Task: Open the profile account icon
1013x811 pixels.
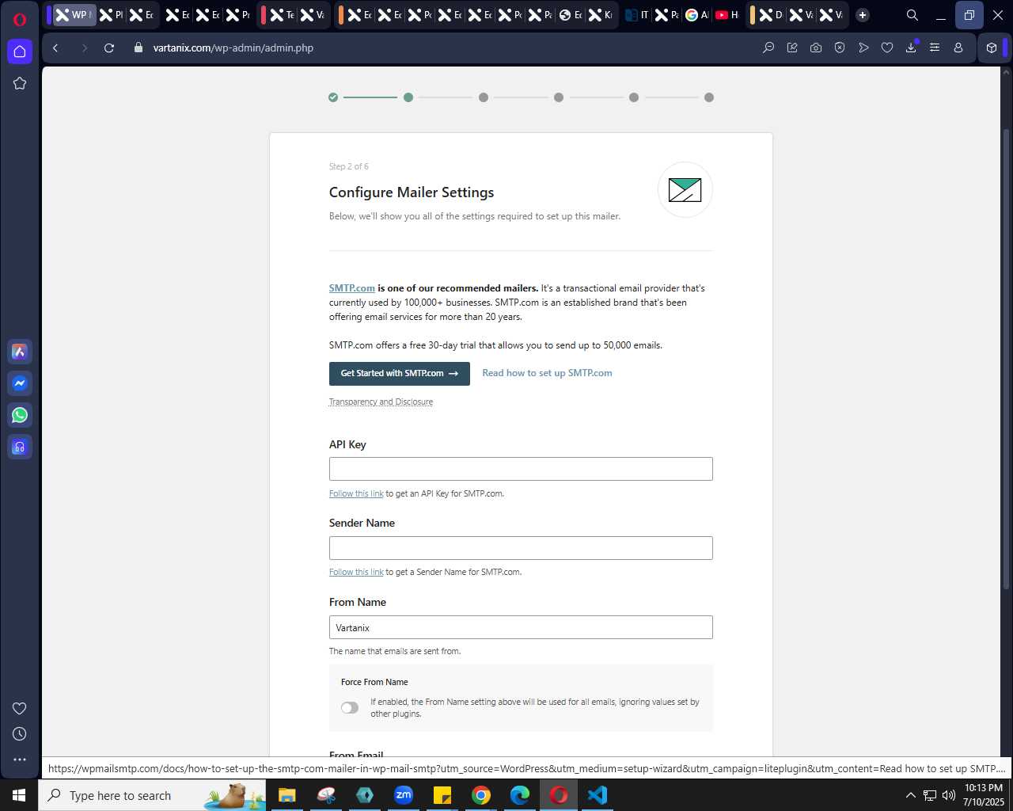Action: (958, 48)
